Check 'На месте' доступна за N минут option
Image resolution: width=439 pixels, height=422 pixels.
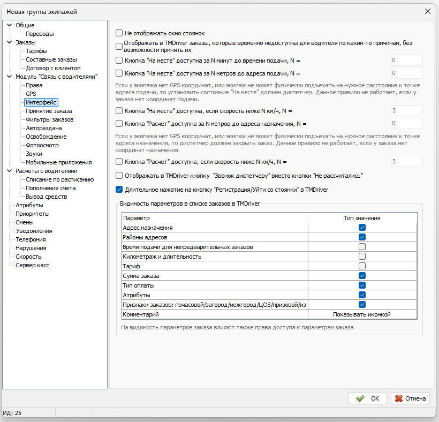[119, 60]
